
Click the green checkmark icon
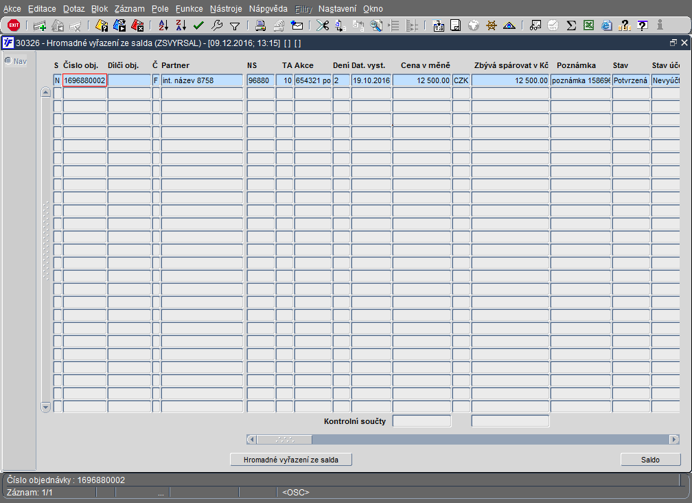(198, 25)
